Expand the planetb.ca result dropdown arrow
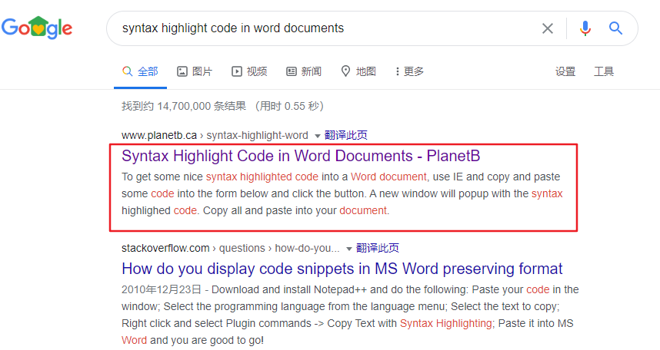Viewport: 660px width, 350px height. [318, 136]
